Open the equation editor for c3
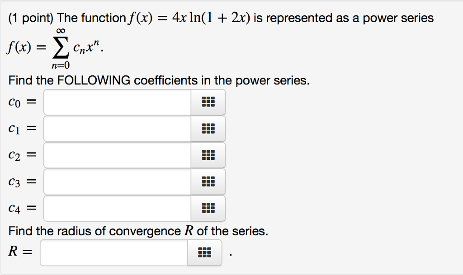The height and width of the screenshot is (275, 463). pos(208,182)
